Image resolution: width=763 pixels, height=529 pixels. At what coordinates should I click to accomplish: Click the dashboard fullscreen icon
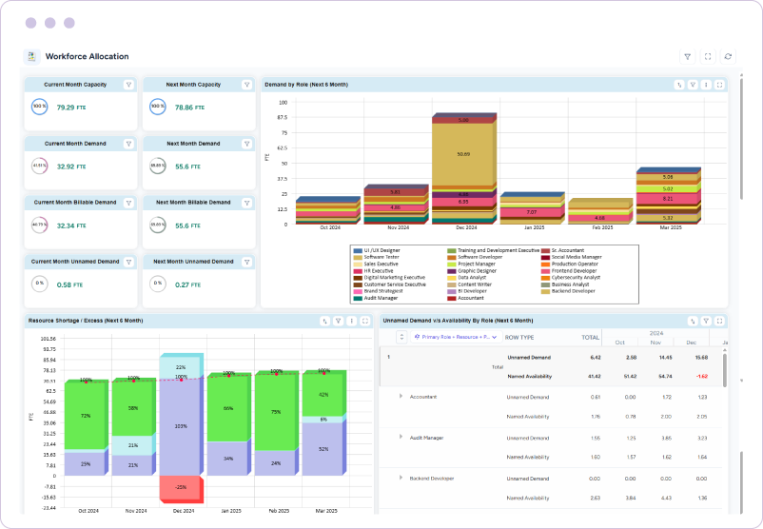pyautogui.click(x=708, y=56)
